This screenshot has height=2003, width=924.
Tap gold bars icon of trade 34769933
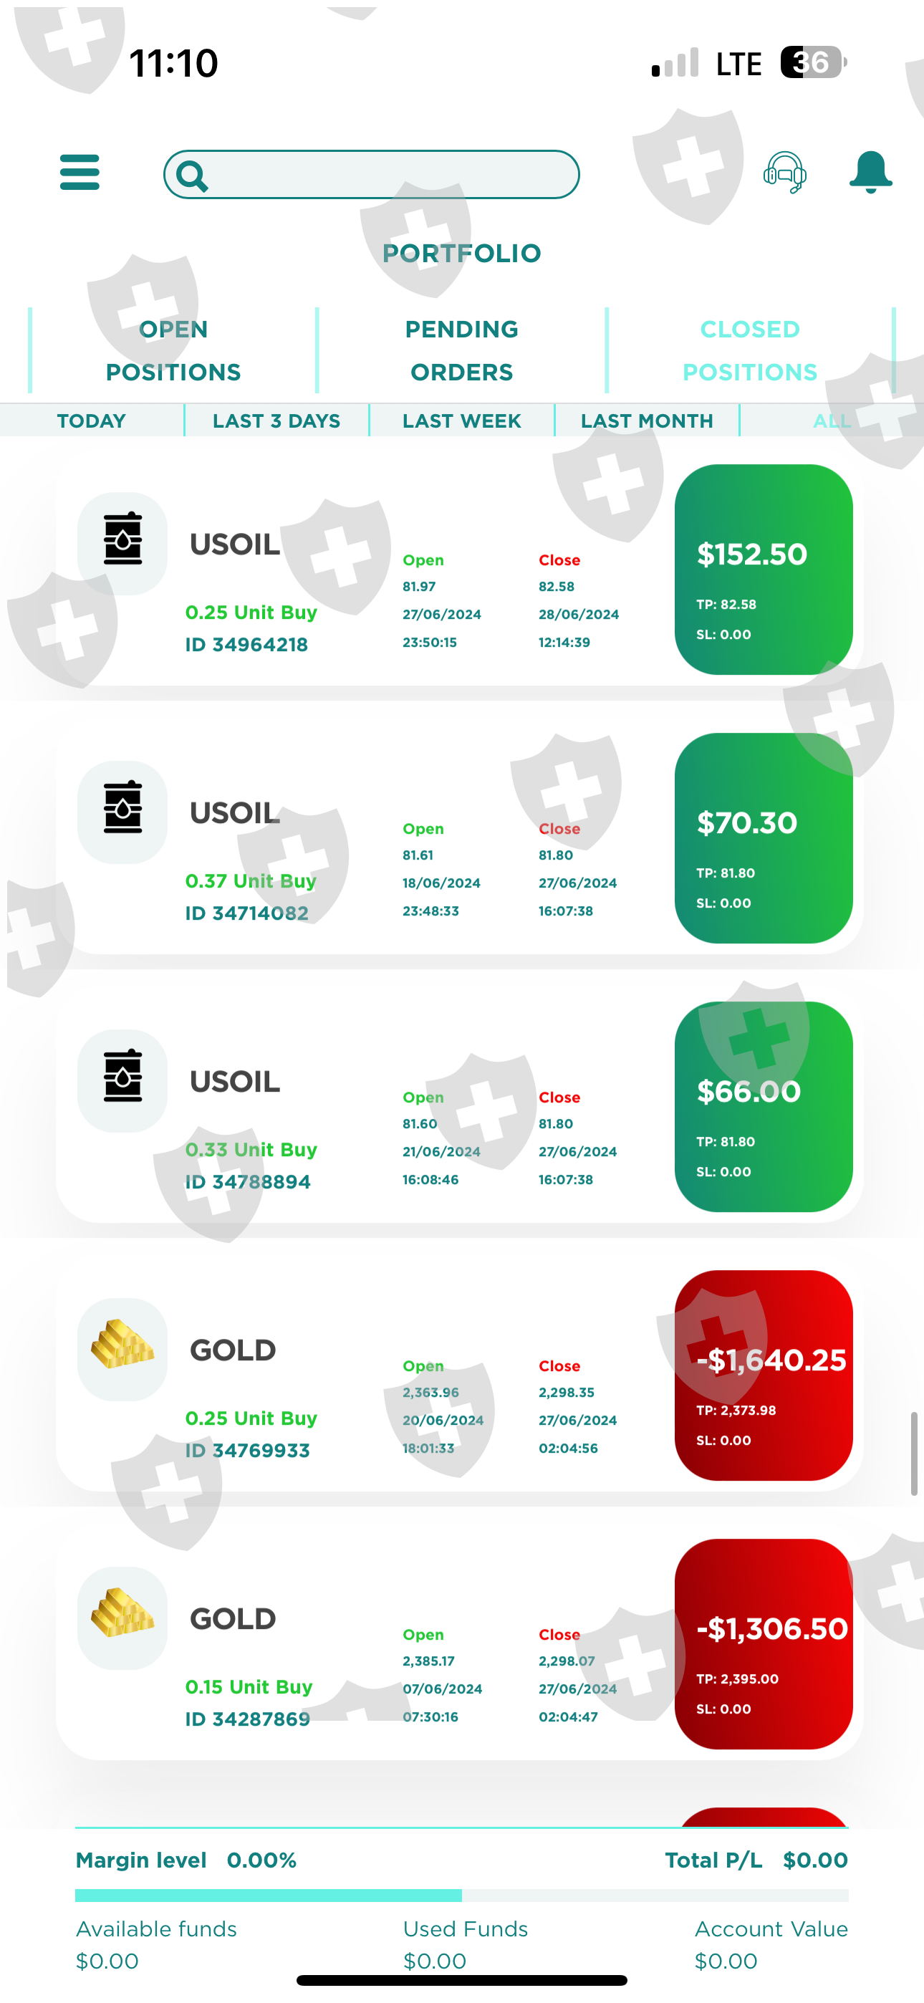click(x=122, y=1348)
